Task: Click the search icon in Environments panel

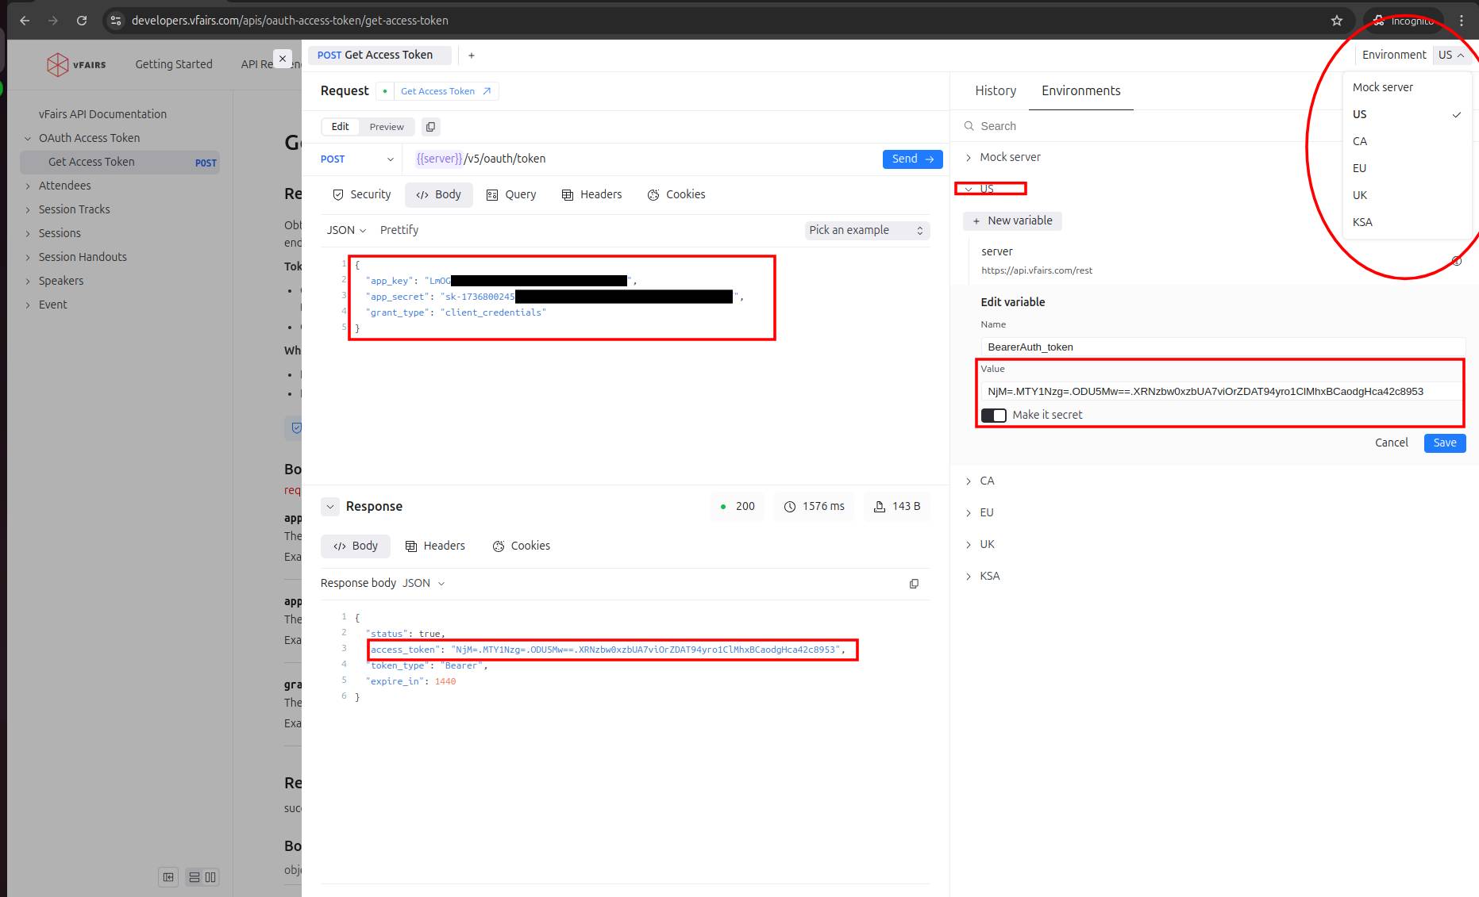Action: tap(969, 125)
